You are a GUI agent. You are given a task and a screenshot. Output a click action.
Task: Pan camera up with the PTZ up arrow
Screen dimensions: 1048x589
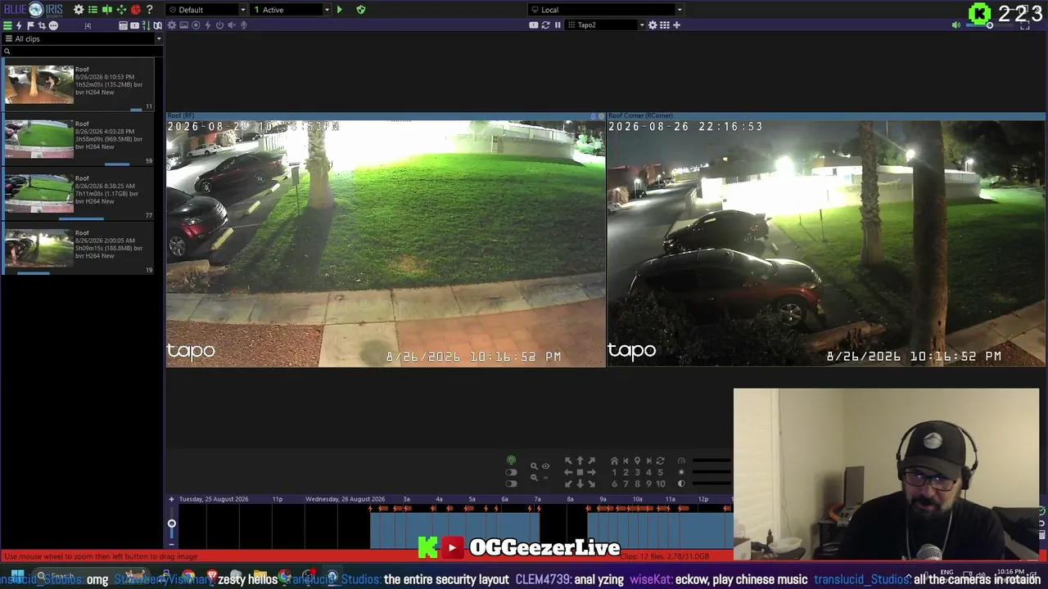point(580,461)
